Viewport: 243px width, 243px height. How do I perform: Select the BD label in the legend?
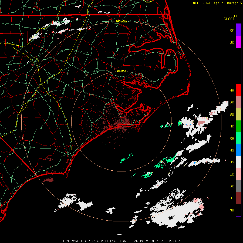pyautogui.click(x=232, y=114)
